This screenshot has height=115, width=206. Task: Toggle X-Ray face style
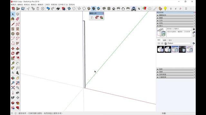69,9
